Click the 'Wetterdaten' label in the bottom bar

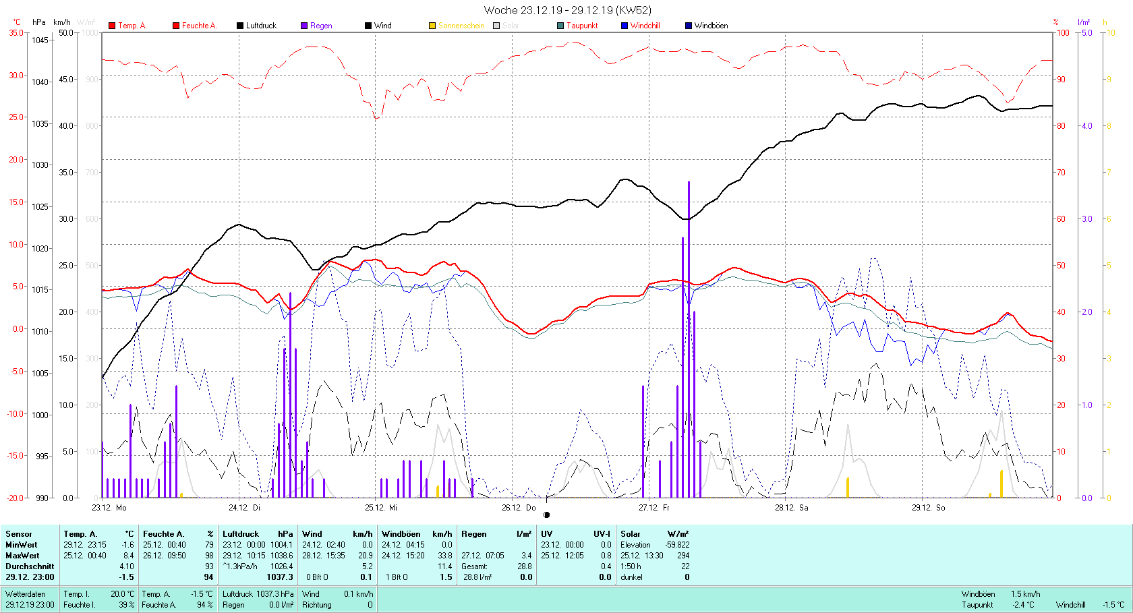coord(26,594)
